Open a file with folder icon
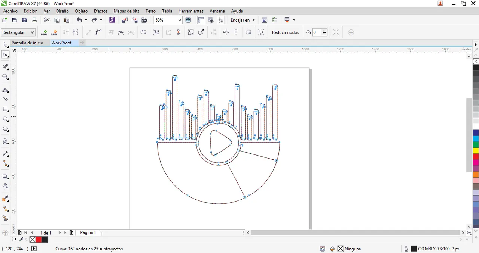 tap(15, 20)
